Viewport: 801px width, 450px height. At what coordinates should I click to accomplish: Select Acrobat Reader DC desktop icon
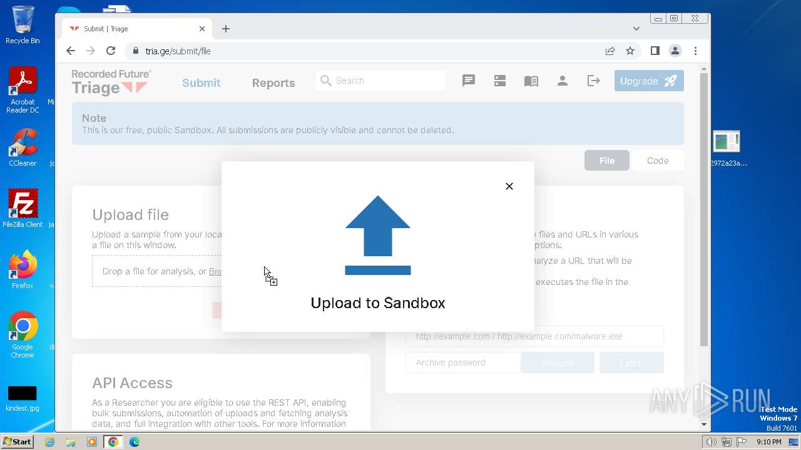coord(23,91)
